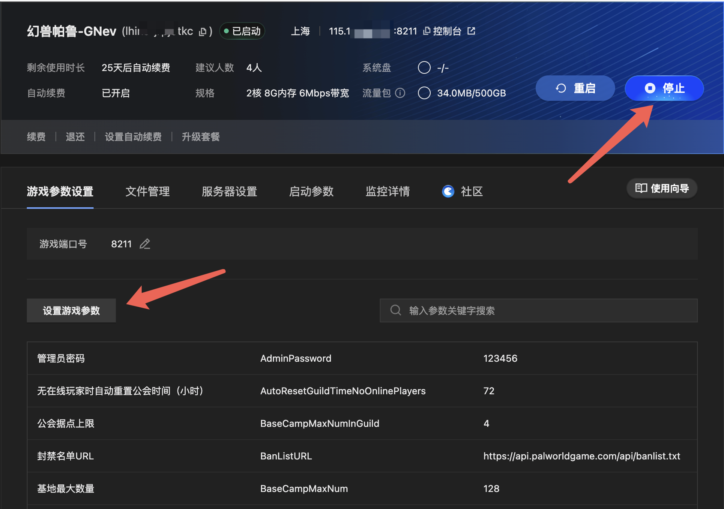The width and height of the screenshot is (724, 509).
Task: Open the 监控详情 tab
Action: (x=388, y=192)
